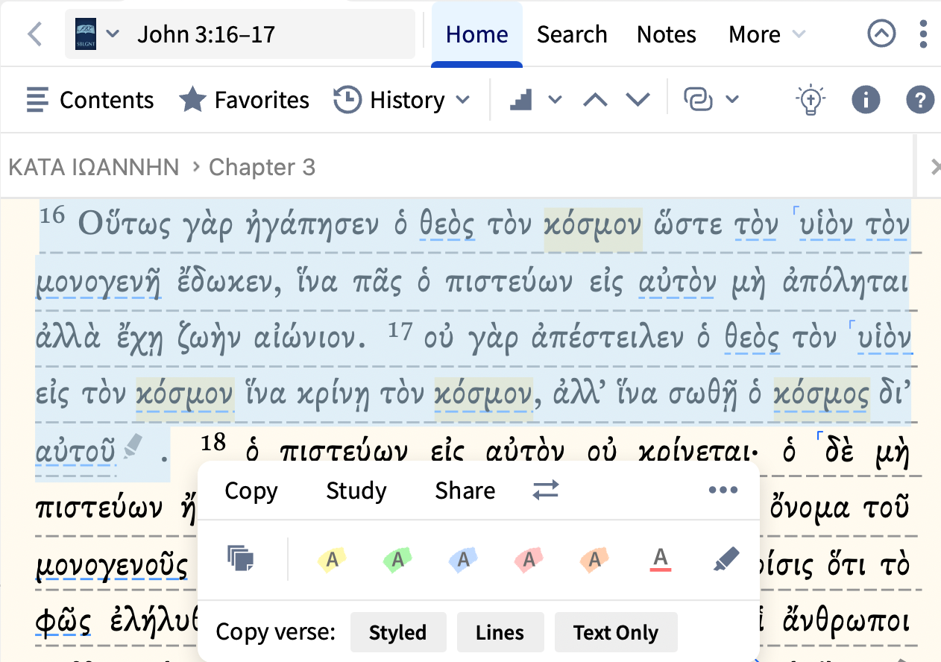Expand the More tab menu
Image resolution: width=941 pixels, height=662 pixels.
767,34
